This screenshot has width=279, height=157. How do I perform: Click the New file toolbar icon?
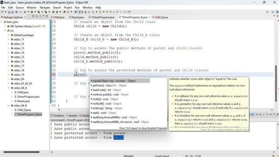coord(2,12)
